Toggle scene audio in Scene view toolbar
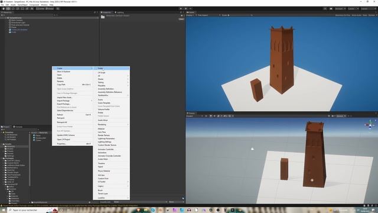The image size is (378, 213). (214, 116)
